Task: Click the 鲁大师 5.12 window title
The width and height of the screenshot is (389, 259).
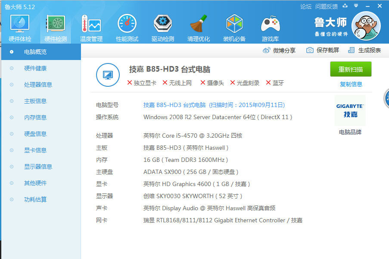Action: coord(20,7)
